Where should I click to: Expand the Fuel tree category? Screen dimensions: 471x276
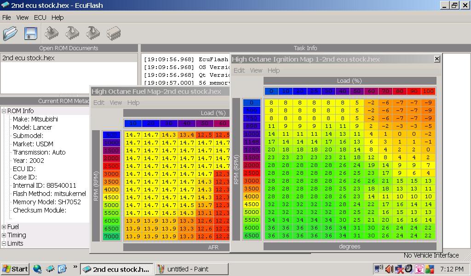click(x=4, y=227)
